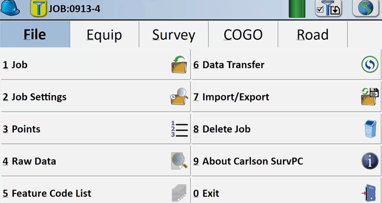Open 5 Feature Code List

95,191
